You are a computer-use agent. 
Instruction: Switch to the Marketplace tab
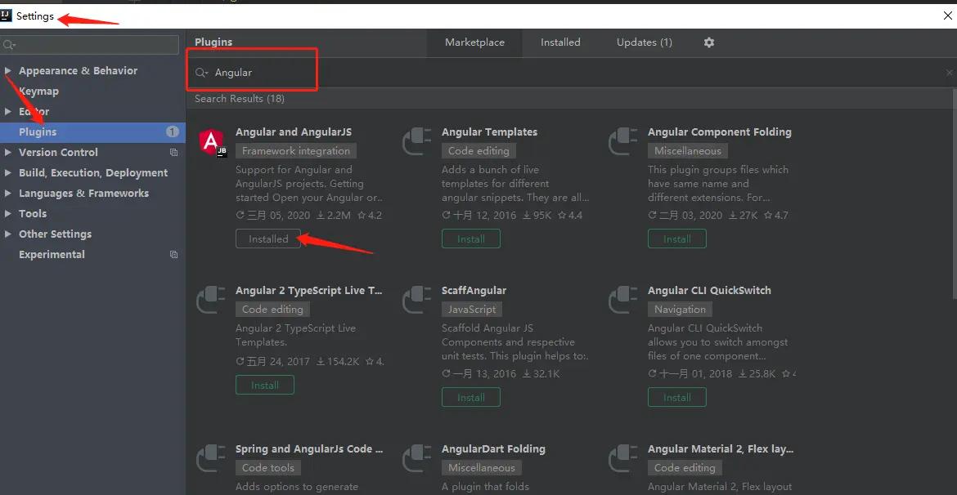tap(475, 42)
